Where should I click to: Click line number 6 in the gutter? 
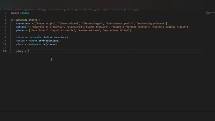pyautogui.click(x=5, y=31)
